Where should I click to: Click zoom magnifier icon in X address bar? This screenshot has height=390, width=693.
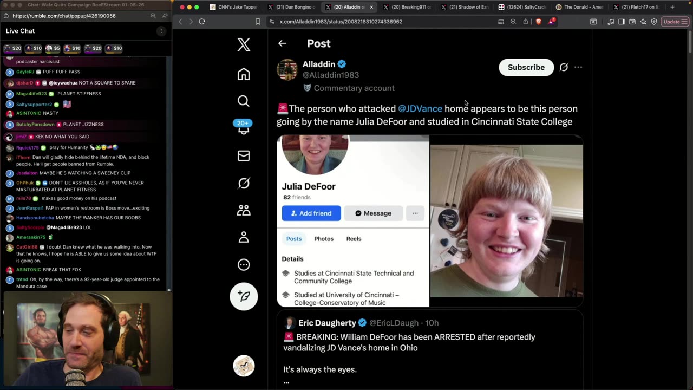pyautogui.click(x=513, y=22)
